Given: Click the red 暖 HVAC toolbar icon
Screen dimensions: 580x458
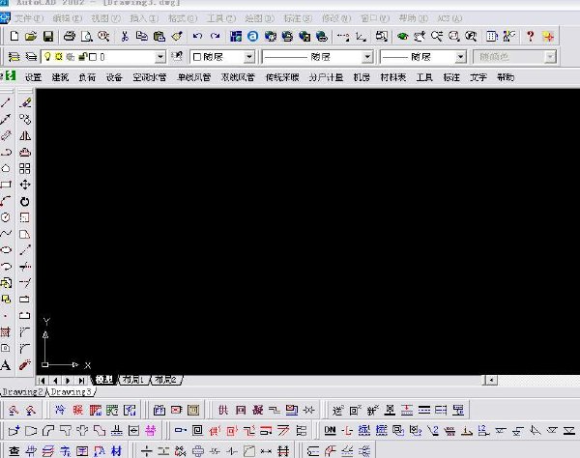Looking at the screenshot, I should click(x=77, y=410).
